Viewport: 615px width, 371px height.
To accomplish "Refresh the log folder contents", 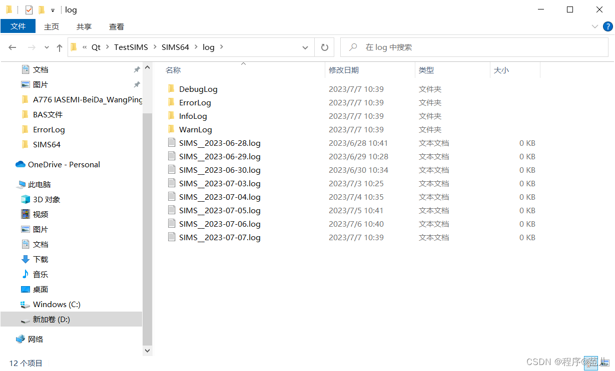I will point(324,47).
